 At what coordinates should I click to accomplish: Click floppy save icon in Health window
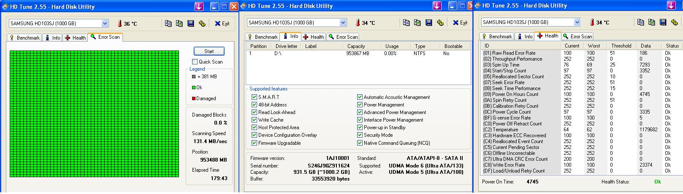click(x=663, y=22)
